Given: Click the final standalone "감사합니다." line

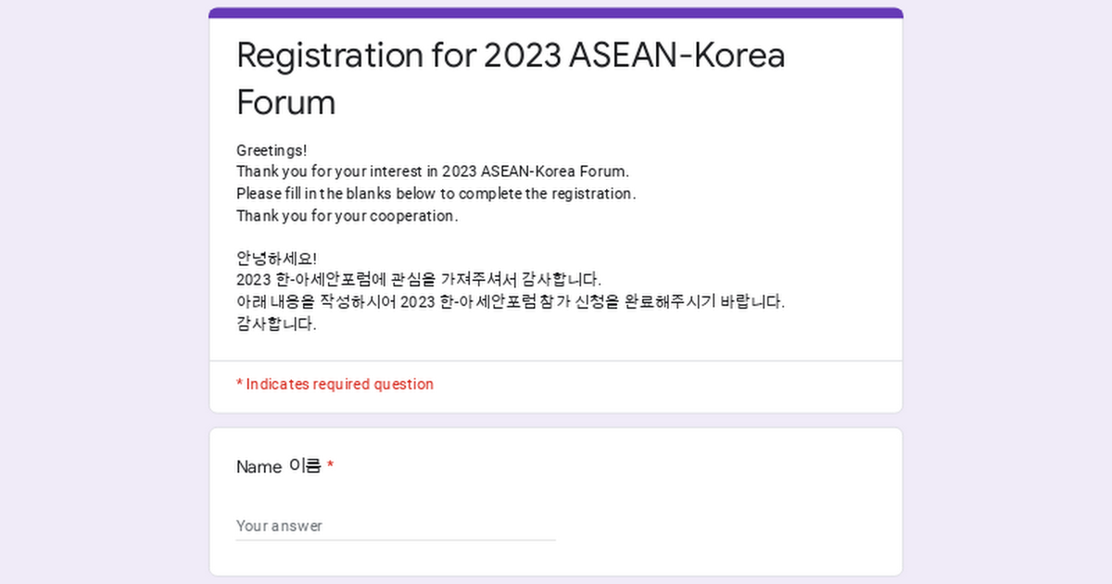Looking at the screenshot, I should tap(276, 324).
